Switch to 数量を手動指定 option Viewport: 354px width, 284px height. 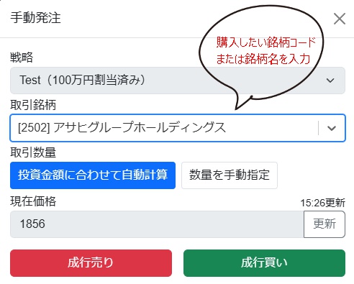(x=230, y=175)
